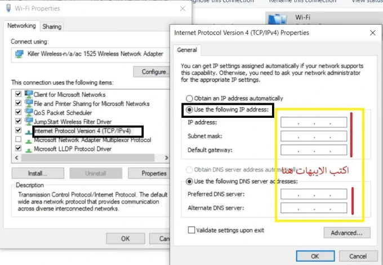Close the Wi-Fi Properties window
Image resolution: width=383 pixels, height=265 pixels.
pos(182,8)
